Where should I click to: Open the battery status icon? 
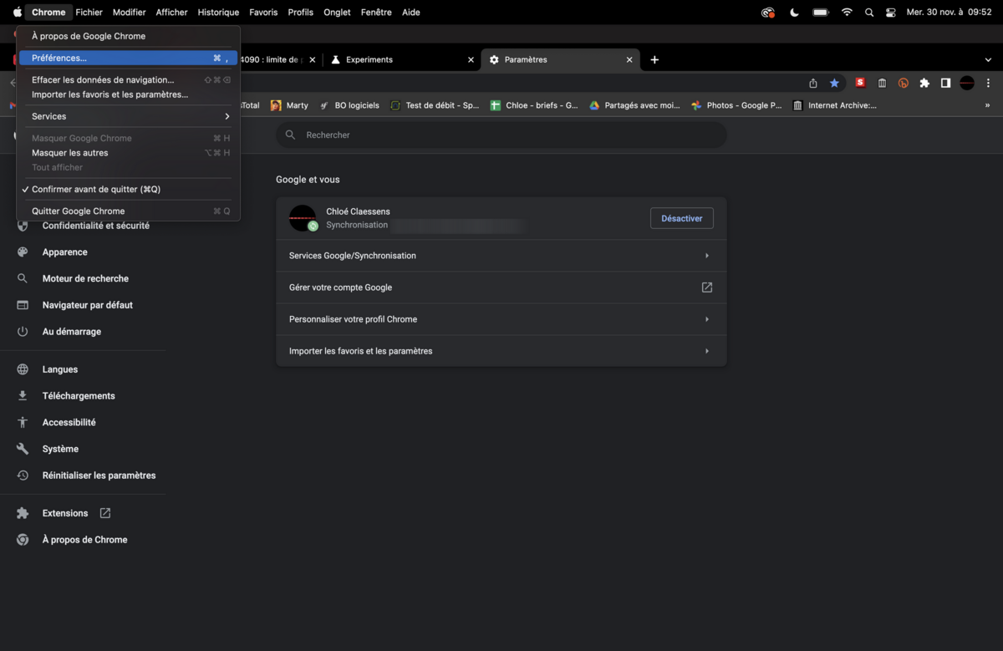coord(821,13)
